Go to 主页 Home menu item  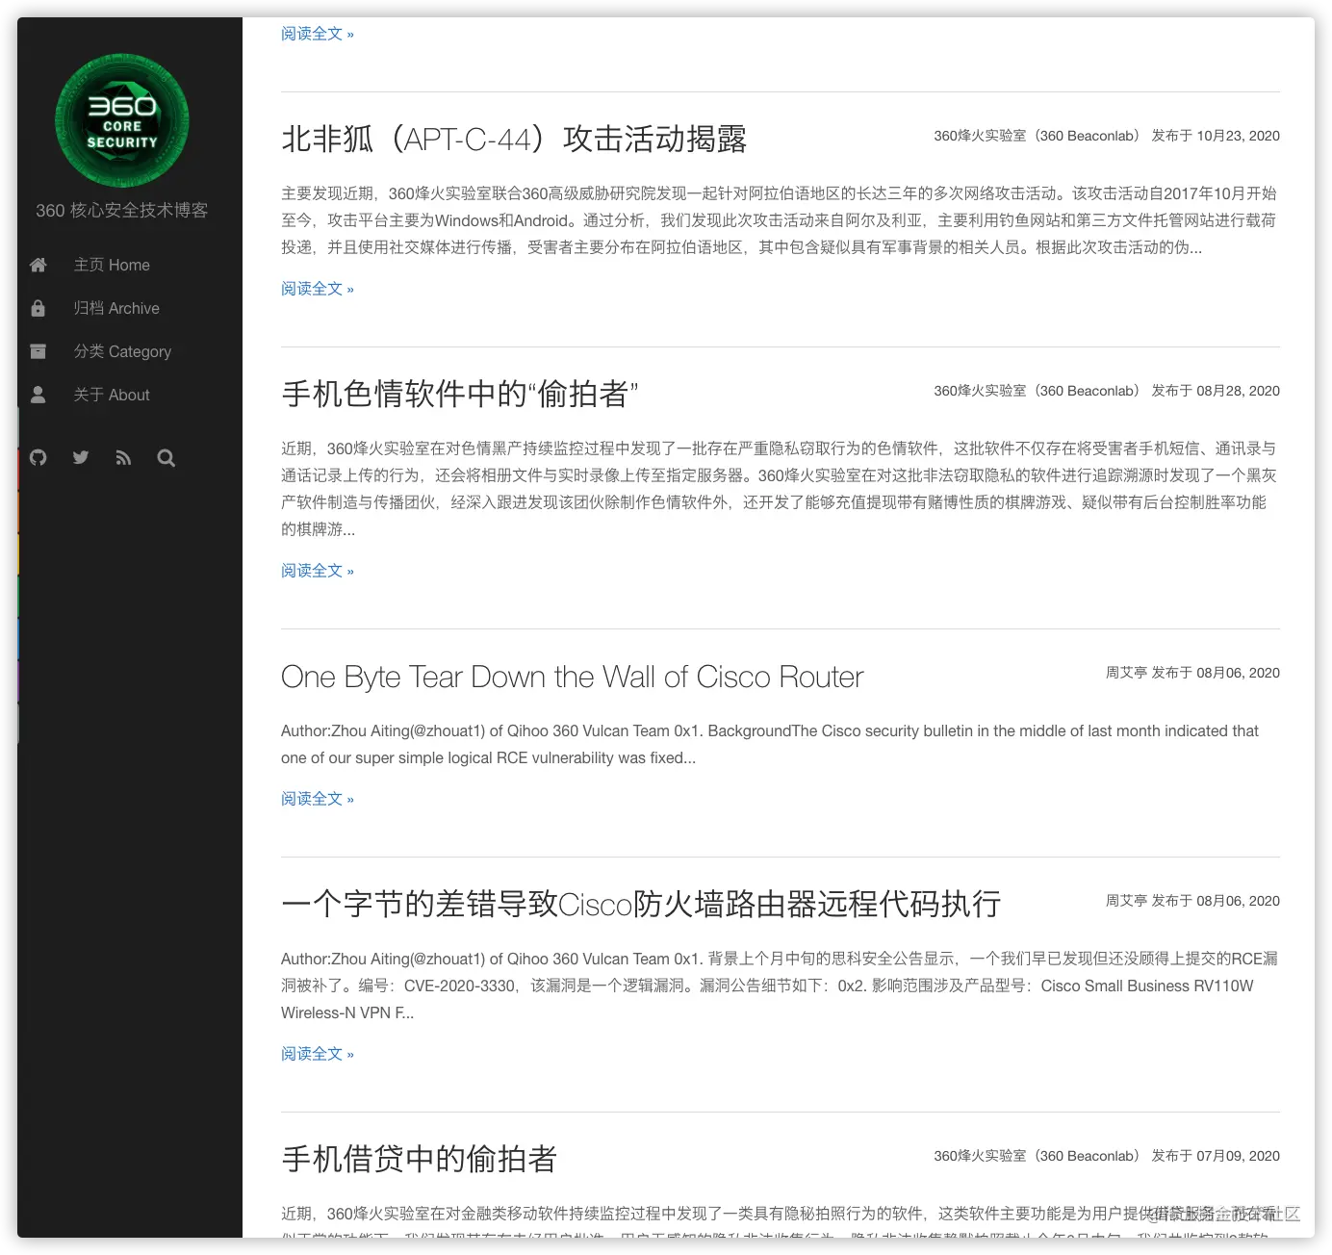(x=112, y=265)
